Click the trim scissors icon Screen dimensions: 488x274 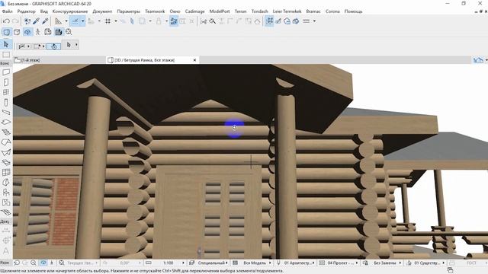tap(204, 21)
